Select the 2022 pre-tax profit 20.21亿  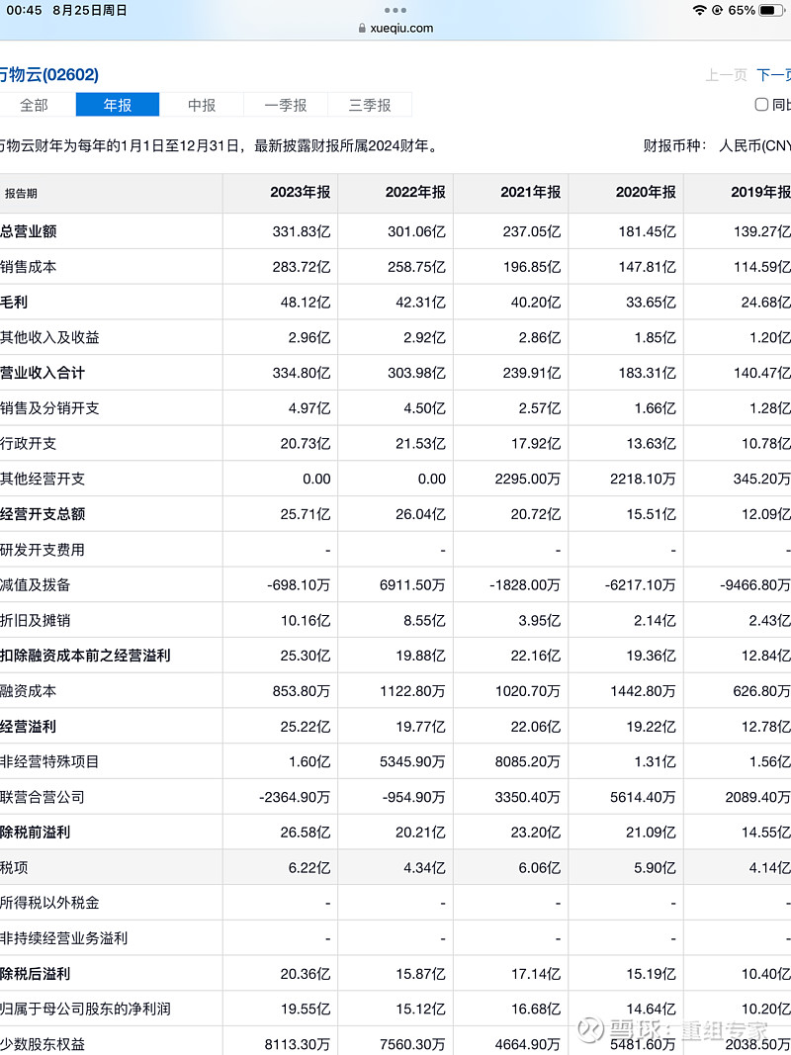click(x=420, y=833)
